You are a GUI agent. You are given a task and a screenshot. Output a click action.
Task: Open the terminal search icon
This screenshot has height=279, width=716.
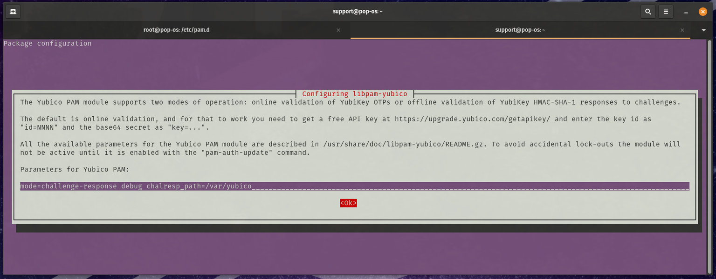click(648, 11)
